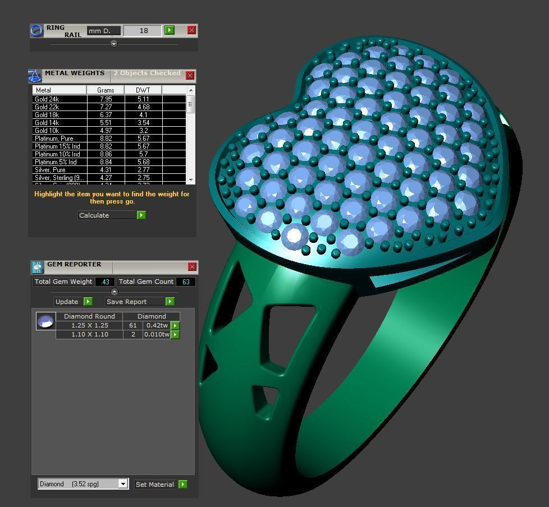This screenshot has width=549, height=507.
Task: Click the Metal column header
Action: pos(60,90)
